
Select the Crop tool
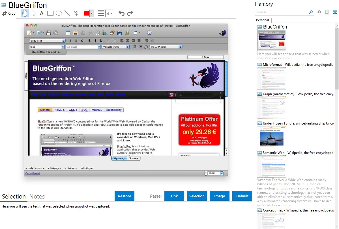tap(9, 13)
